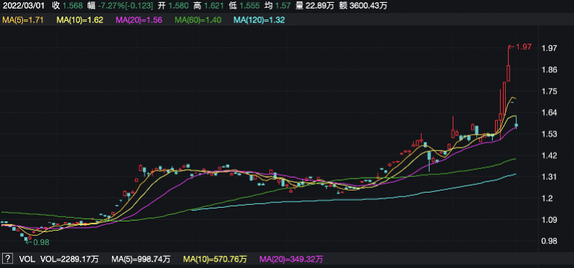Select the MA(20)=1.56 price legend
The height and width of the screenshot is (268, 574).
tap(139, 21)
